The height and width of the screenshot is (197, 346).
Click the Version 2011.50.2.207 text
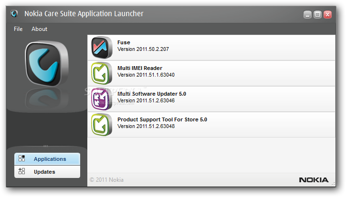pyautogui.click(x=143, y=49)
